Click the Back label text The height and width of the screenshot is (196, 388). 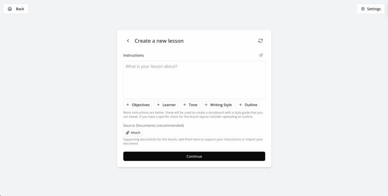20,9
